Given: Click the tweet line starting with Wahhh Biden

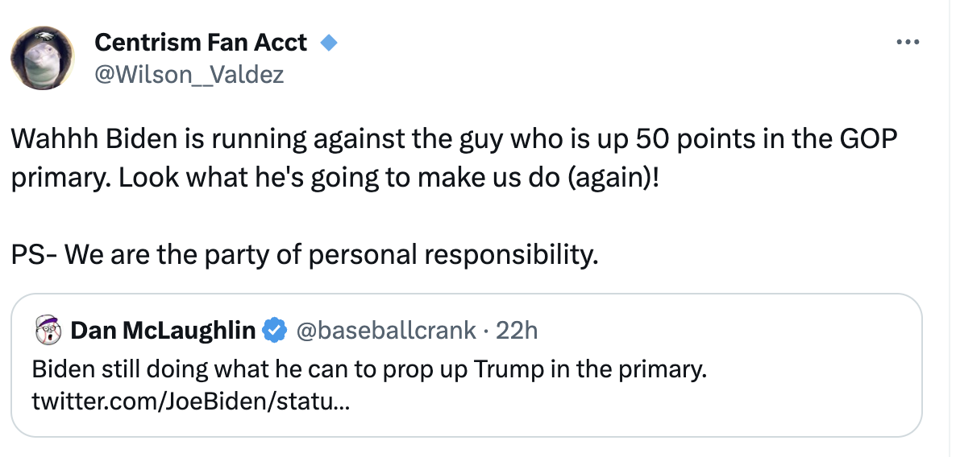Looking at the screenshot, I should point(451,139).
